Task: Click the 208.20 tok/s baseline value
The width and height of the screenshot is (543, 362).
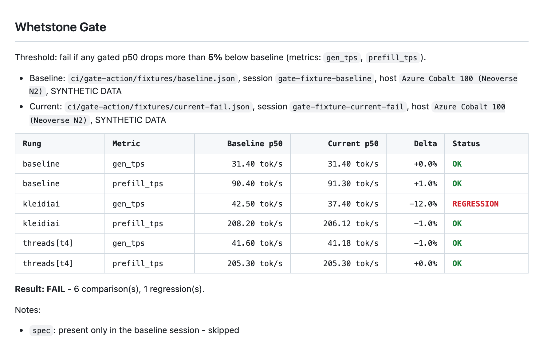Action: (255, 223)
